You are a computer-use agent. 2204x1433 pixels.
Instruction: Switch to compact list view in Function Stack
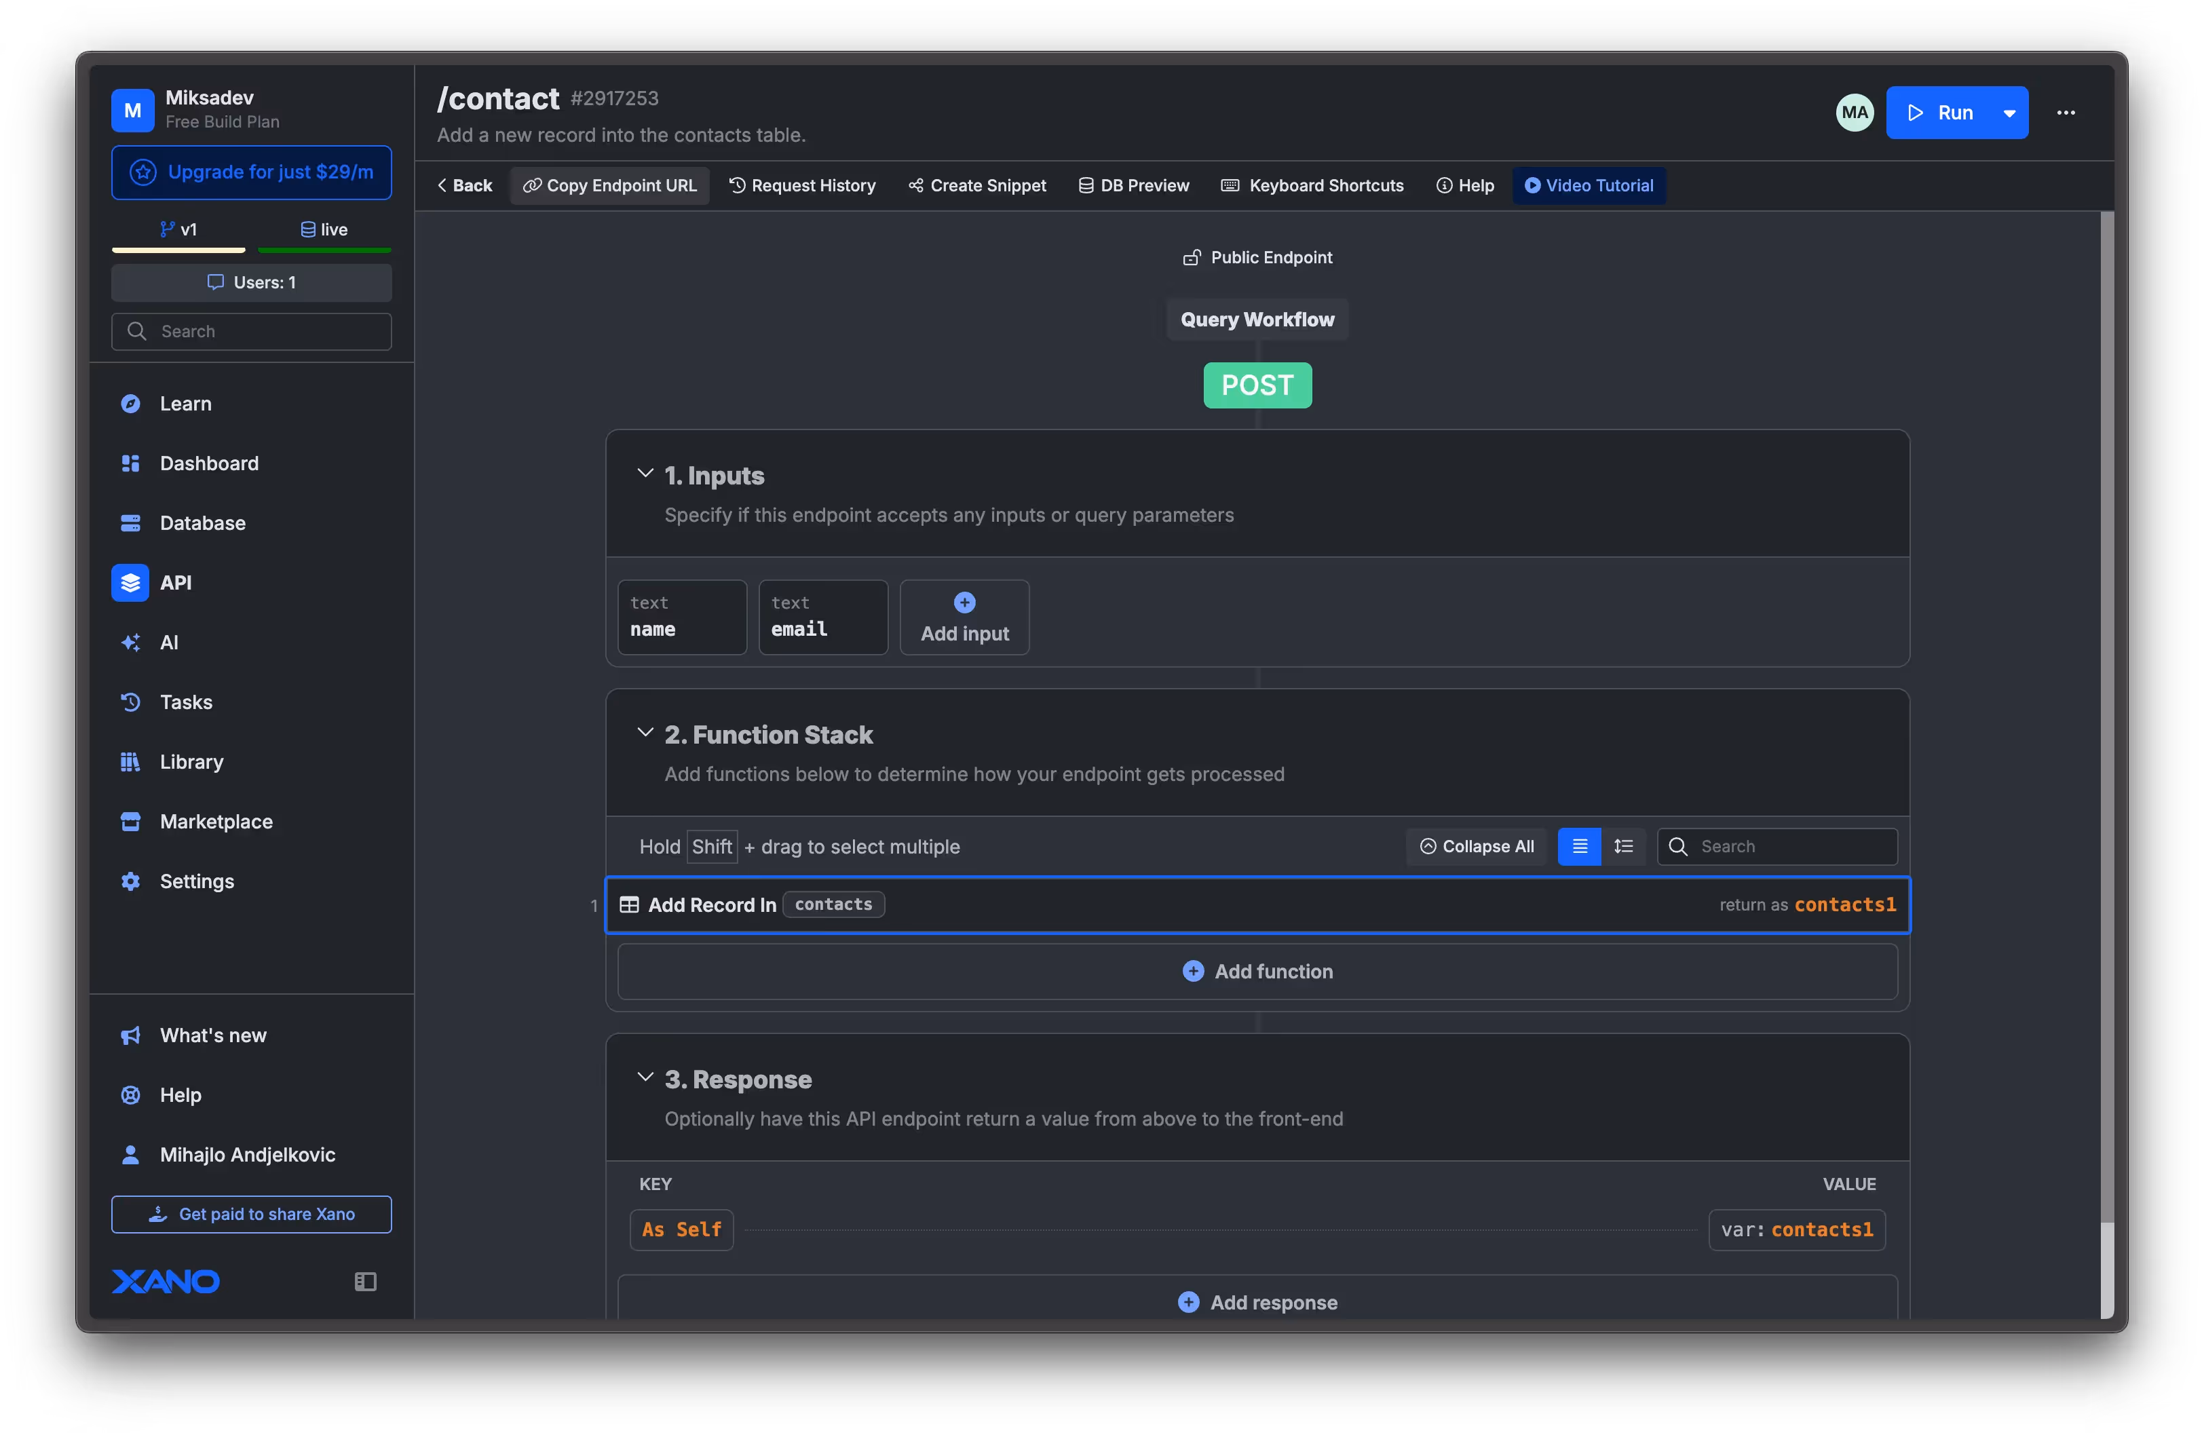click(x=1578, y=846)
